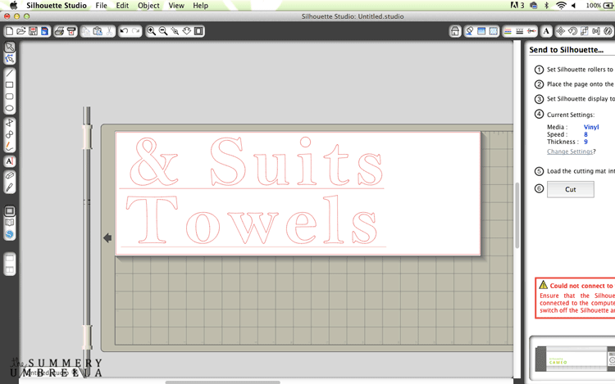Select the pan tool
The image size is (615, 384).
[x=187, y=31]
